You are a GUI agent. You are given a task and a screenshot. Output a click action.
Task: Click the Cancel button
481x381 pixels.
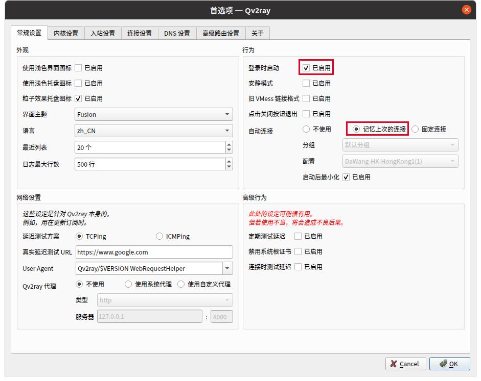click(405, 364)
